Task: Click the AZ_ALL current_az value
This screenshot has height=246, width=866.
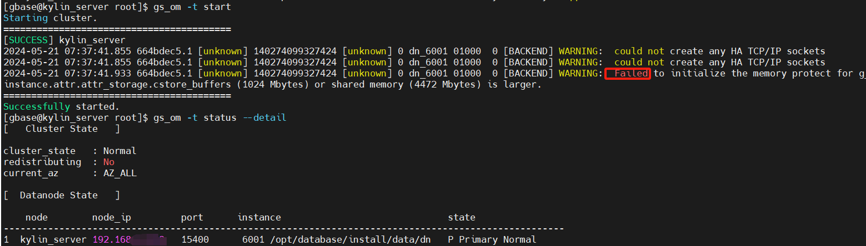Action: pyautogui.click(x=119, y=173)
